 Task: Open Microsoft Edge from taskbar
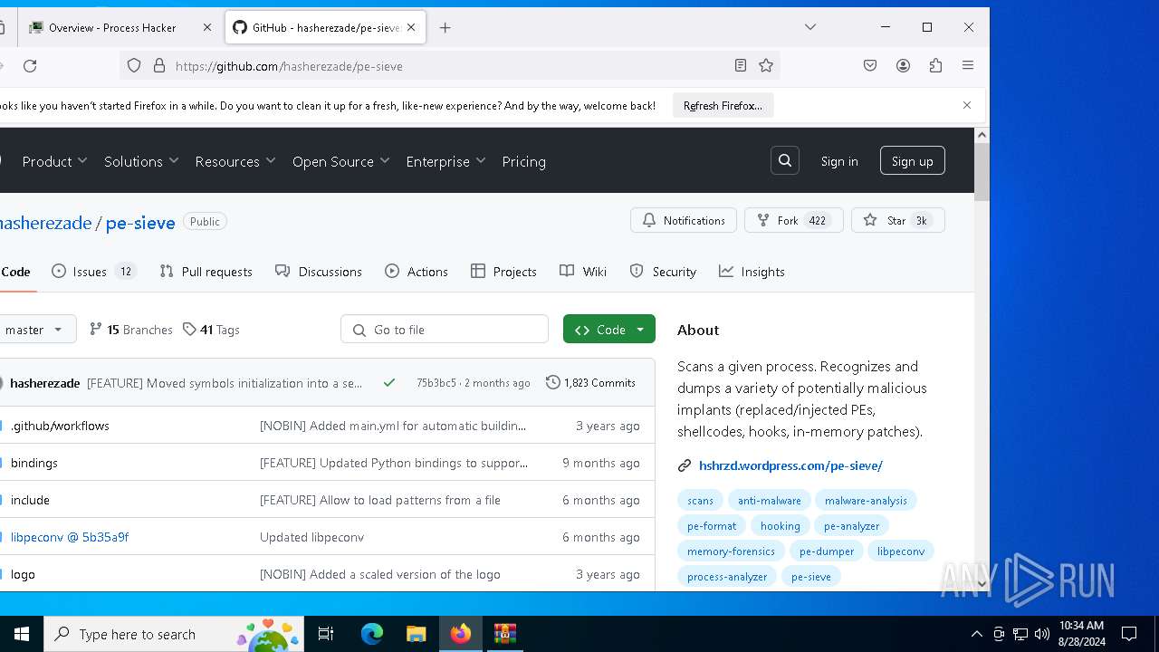coord(372,634)
